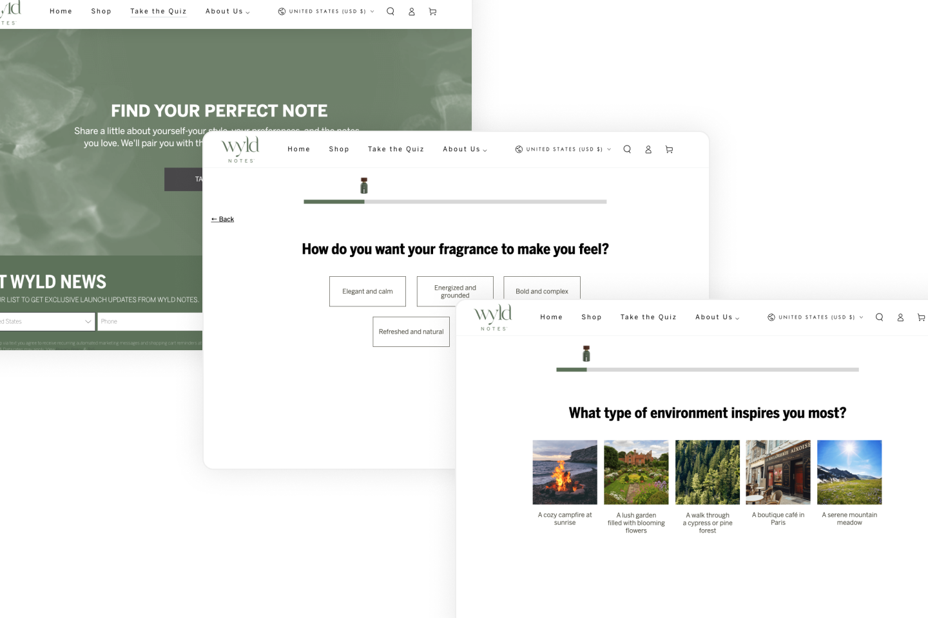Select the cypress or pine forest image

click(708, 473)
